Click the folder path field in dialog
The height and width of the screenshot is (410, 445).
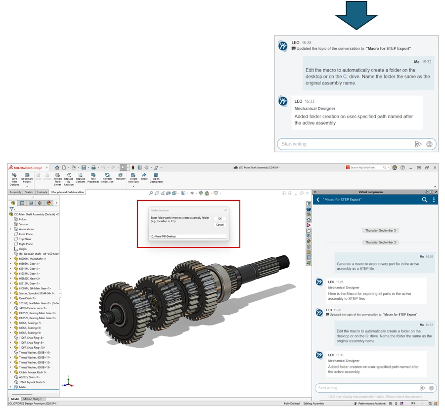[188, 236]
